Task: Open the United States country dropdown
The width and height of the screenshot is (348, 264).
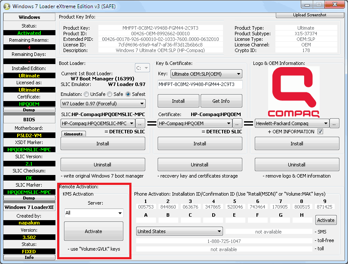Action: tap(179, 231)
